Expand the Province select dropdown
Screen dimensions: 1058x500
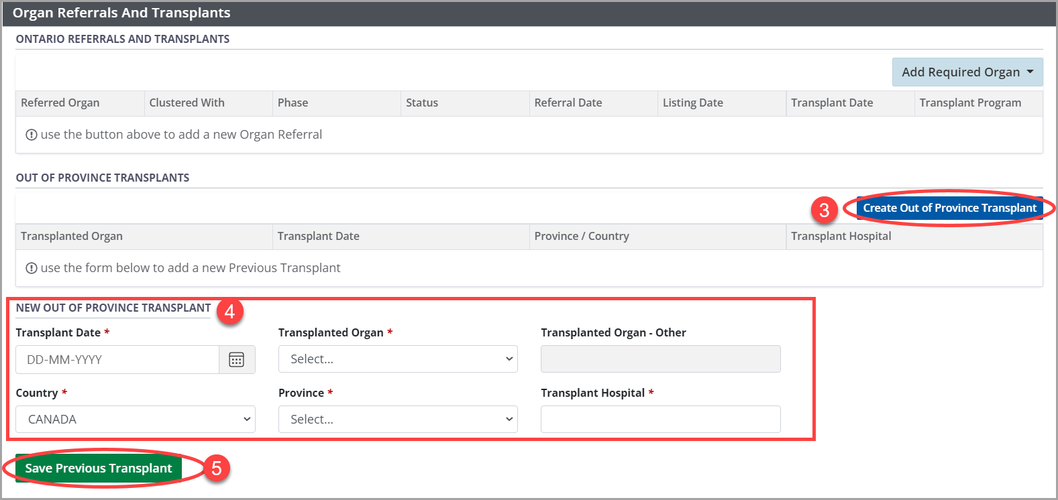coord(398,420)
